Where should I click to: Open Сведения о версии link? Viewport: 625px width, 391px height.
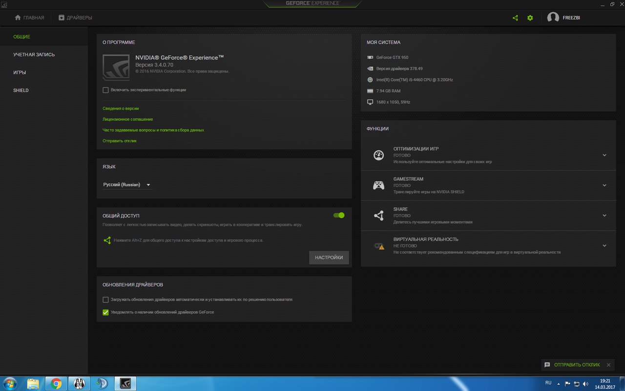[x=121, y=109]
